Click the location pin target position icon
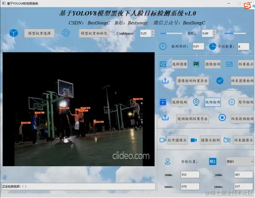Image resolution: width=255 pixels, height=198 pixels. tap(168, 162)
